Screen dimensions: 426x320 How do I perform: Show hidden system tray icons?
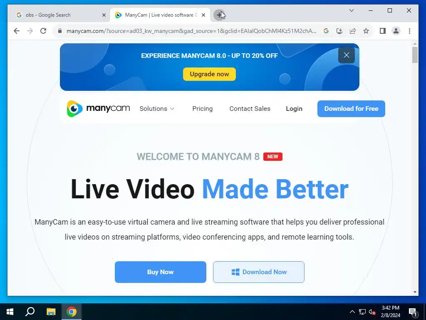pyautogui.click(x=352, y=312)
